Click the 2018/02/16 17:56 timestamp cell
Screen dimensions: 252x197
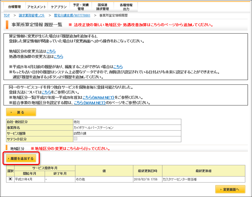pyautogui.click(x=148, y=179)
